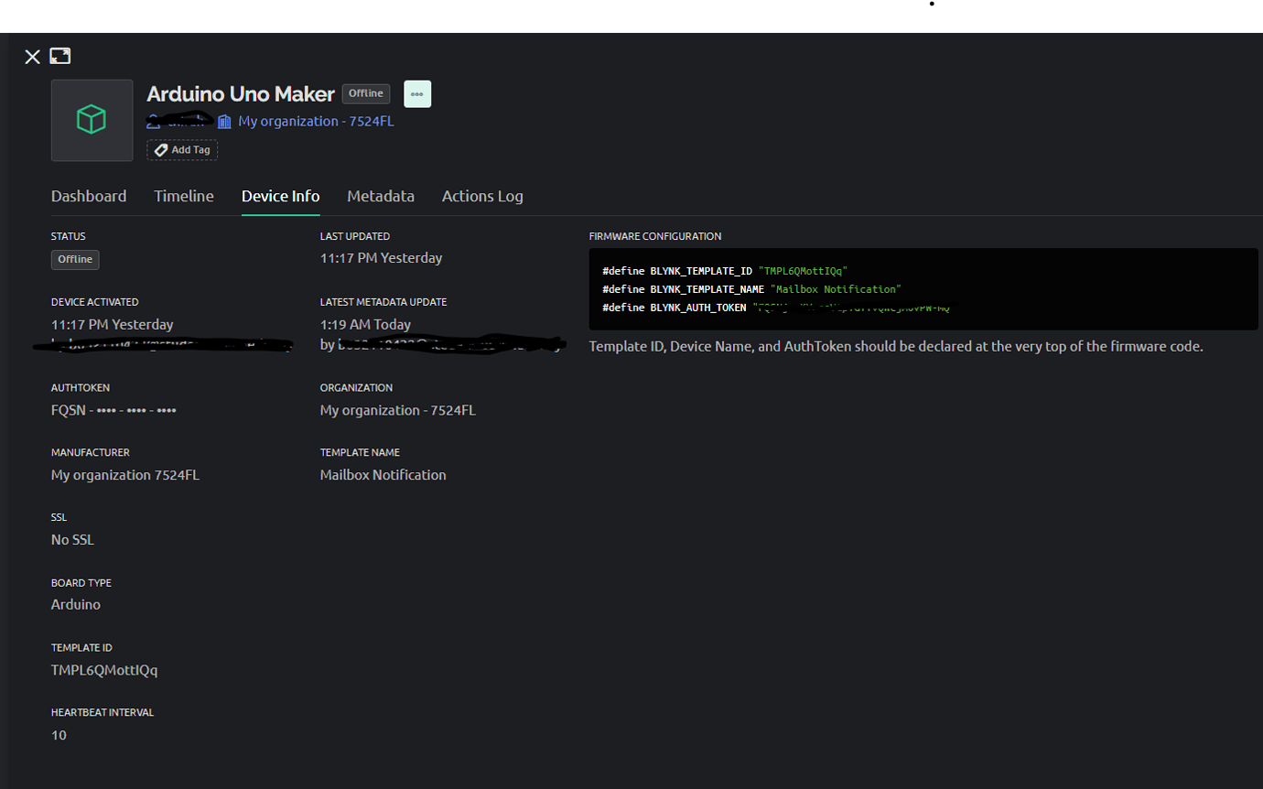1263x789 pixels.
Task: Expand the device panel to fullscreen
Action: click(60, 56)
